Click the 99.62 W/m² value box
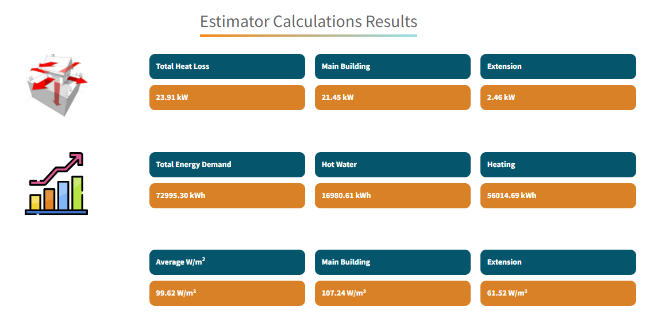The width and height of the screenshot is (662, 330). (x=227, y=293)
